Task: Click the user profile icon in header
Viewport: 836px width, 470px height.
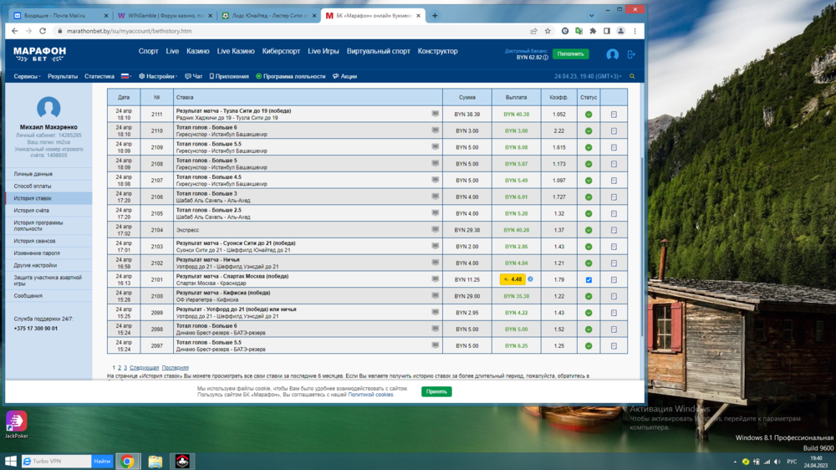Action: (612, 54)
